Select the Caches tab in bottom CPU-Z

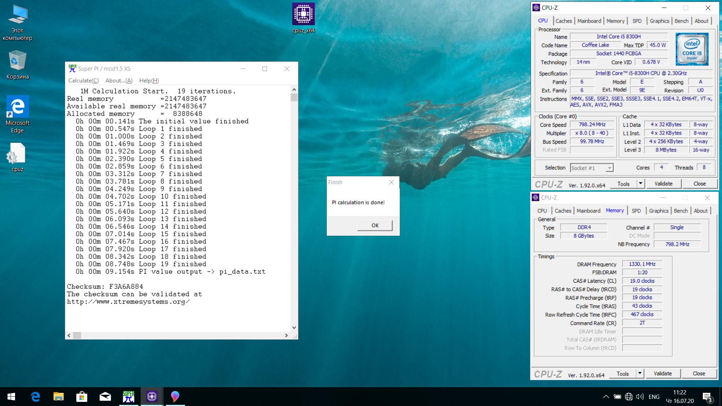[x=563, y=211]
